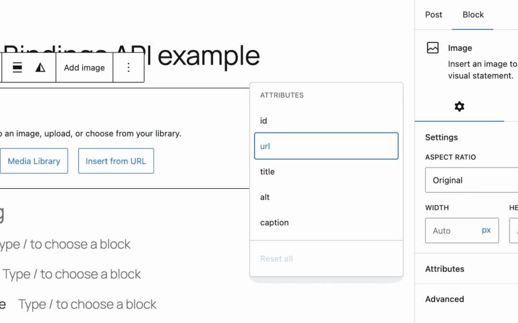Select the caption attribute in the list
The width and height of the screenshot is (518, 323).
point(274,222)
